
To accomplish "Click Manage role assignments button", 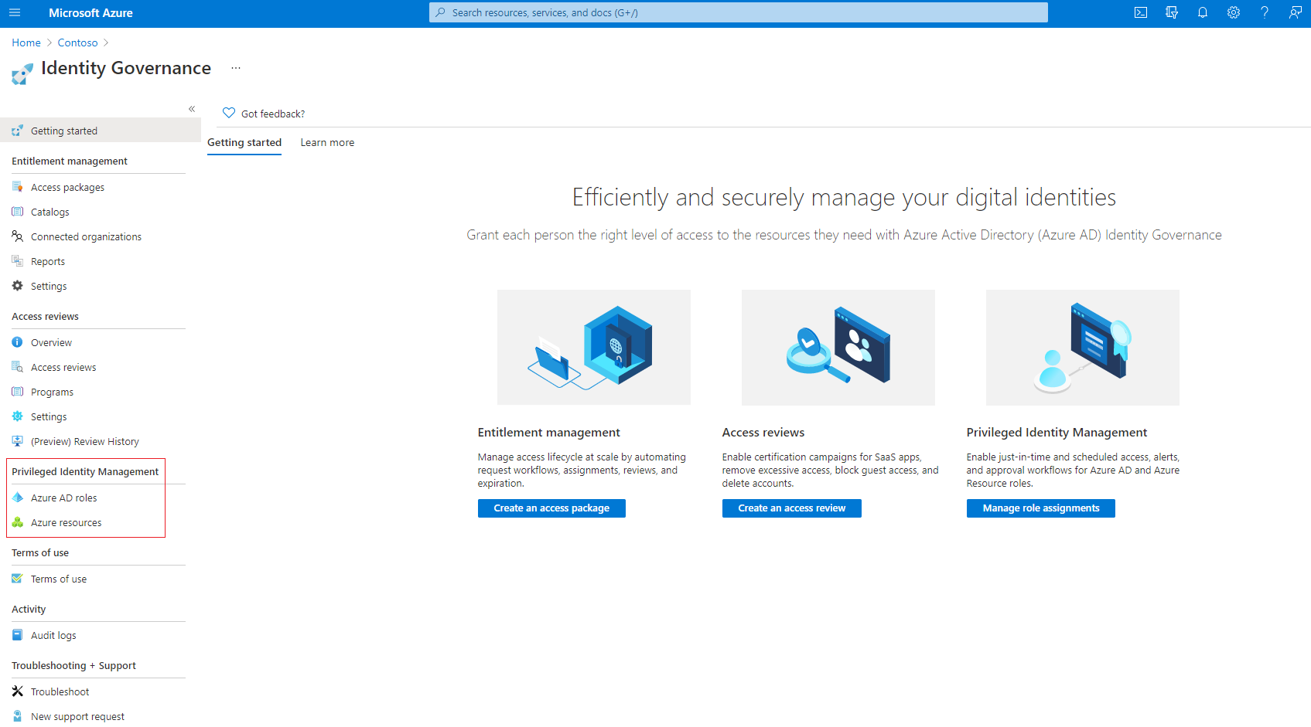I will tap(1040, 508).
